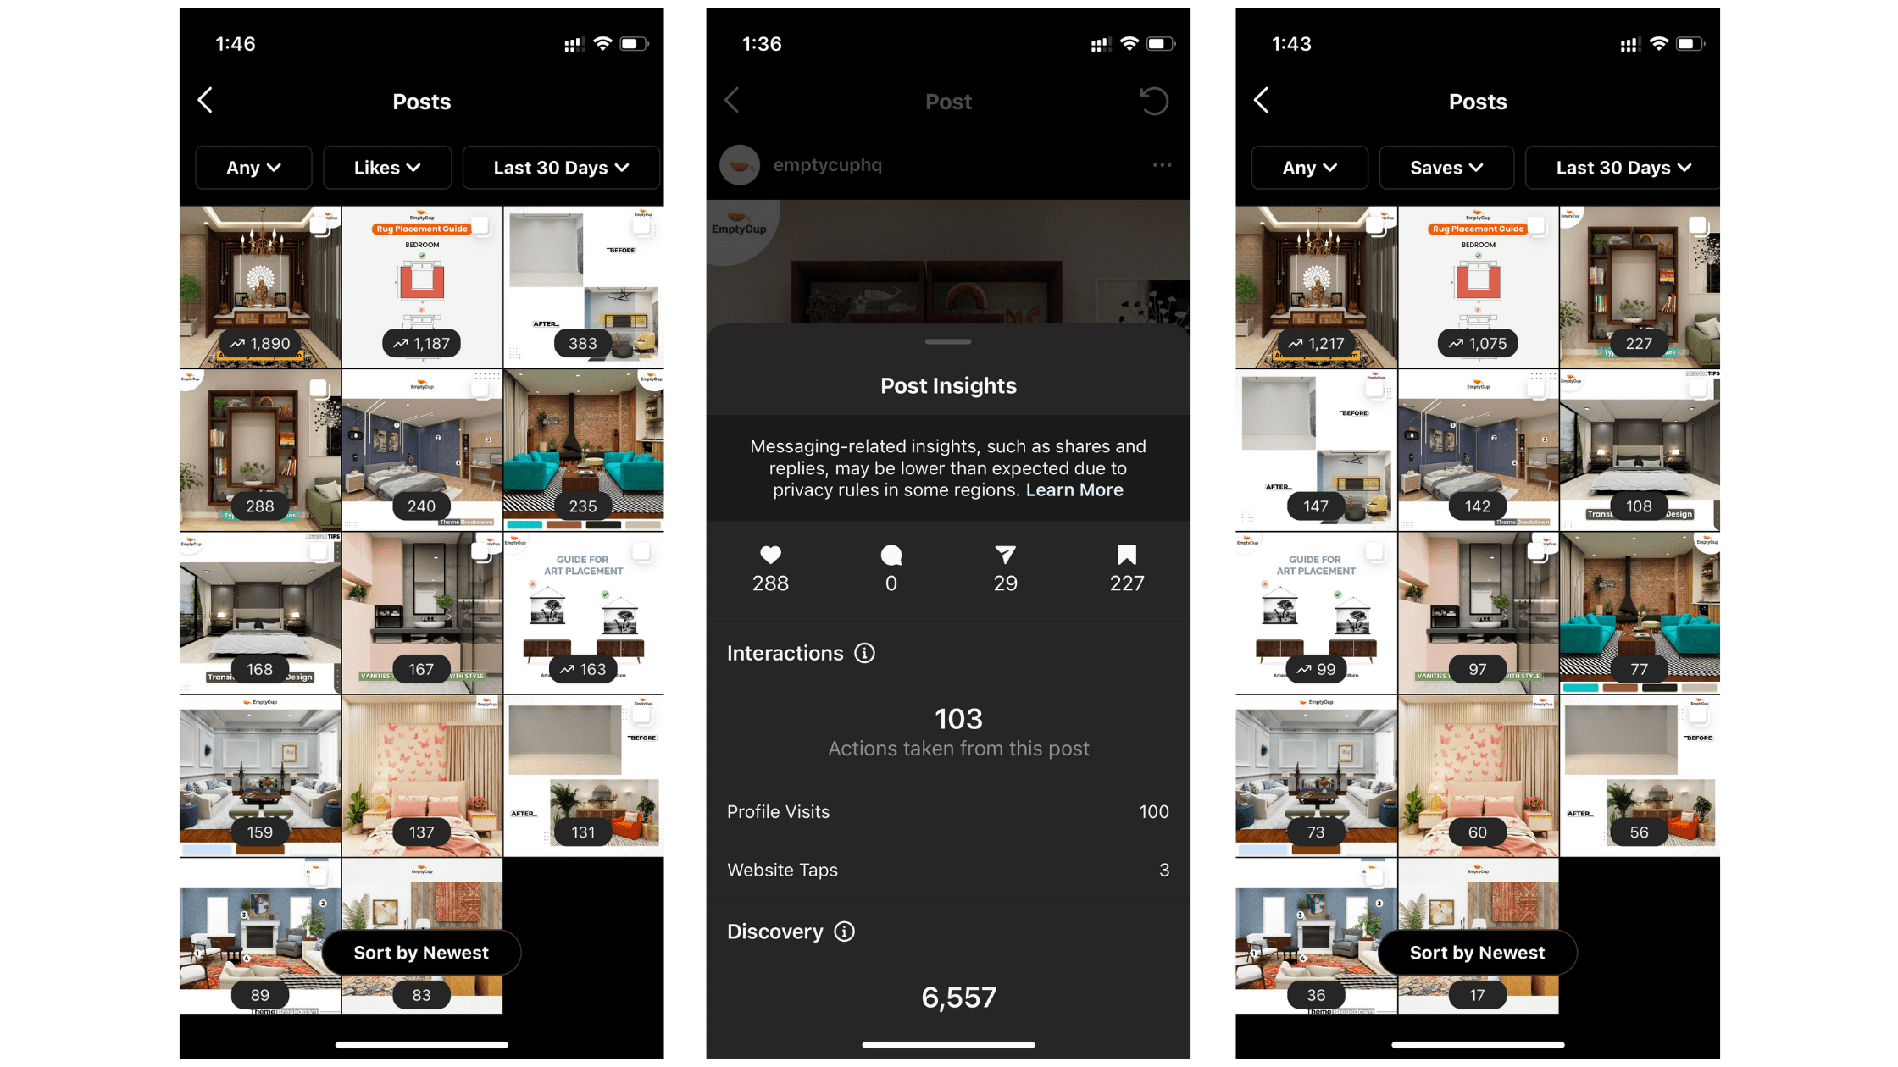1898x1067 pixels.
Task: Tap the share/send icon on post
Action: click(1005, 552)
